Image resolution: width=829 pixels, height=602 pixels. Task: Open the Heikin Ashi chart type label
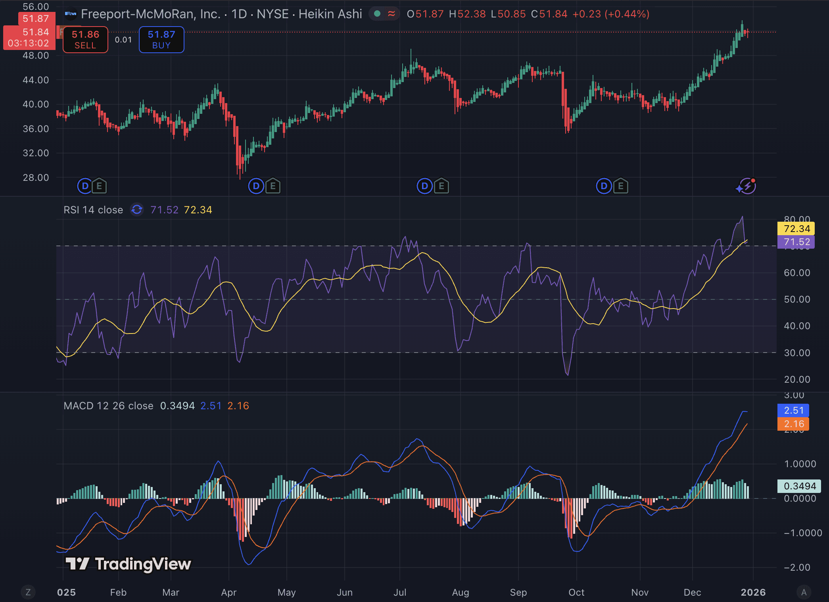(330, 14)
